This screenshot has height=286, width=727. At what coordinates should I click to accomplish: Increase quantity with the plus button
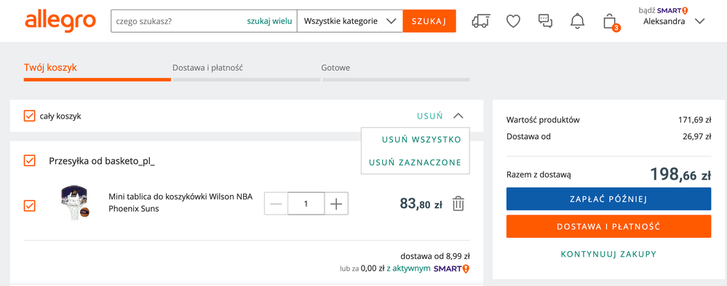[x=336, y=204]
